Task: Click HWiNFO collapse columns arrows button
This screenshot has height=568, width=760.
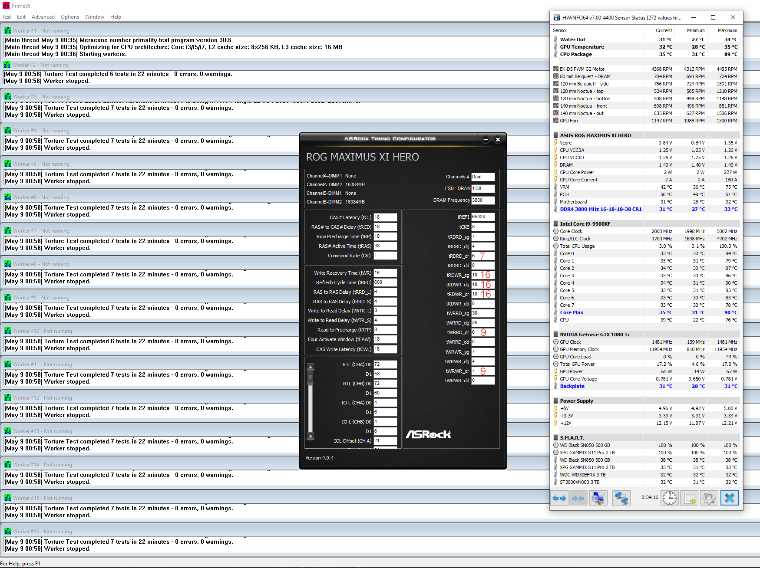Action: (x=578, y=498)
